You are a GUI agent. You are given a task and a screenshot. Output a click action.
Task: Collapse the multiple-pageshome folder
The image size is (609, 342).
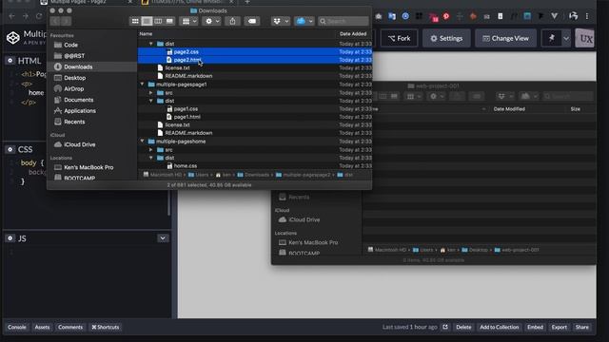[x=142, y=142]
